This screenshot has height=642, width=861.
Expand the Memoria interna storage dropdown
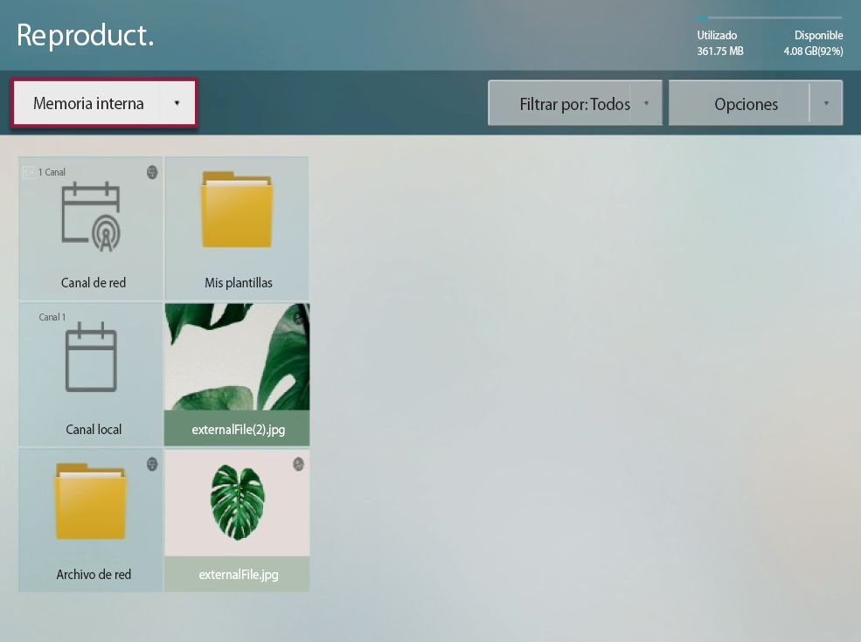pyautogui.click(x=177, y=103)
